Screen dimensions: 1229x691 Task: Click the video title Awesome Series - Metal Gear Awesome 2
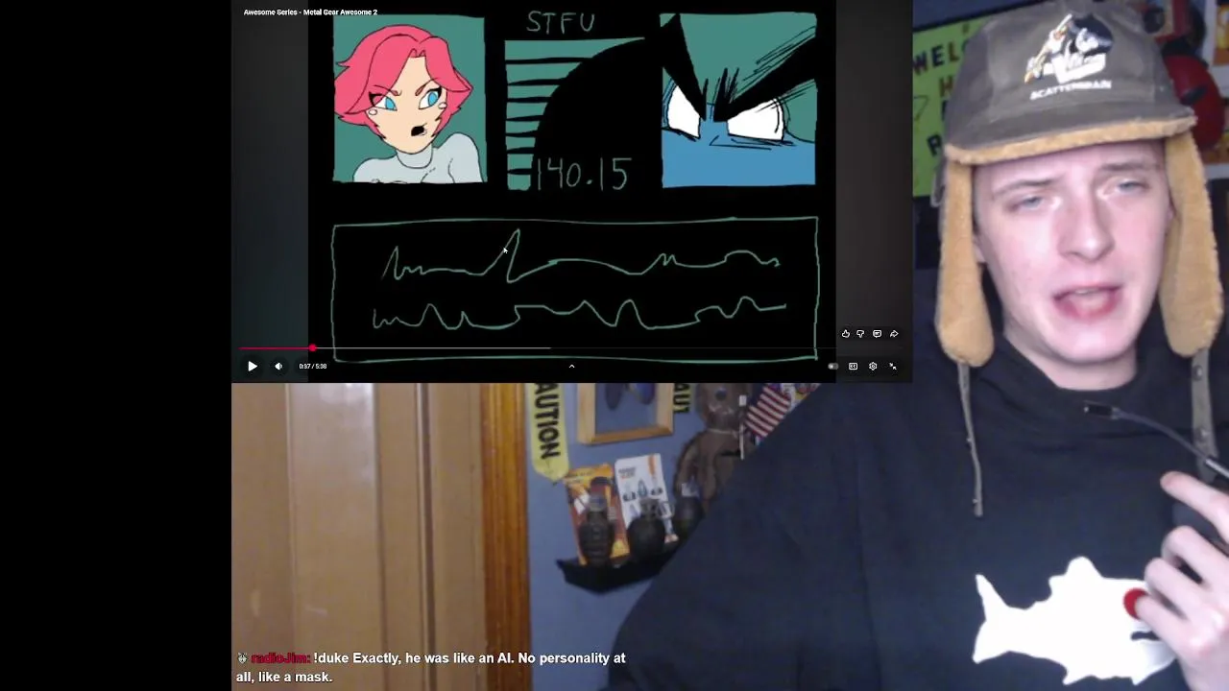click(310, 12)
